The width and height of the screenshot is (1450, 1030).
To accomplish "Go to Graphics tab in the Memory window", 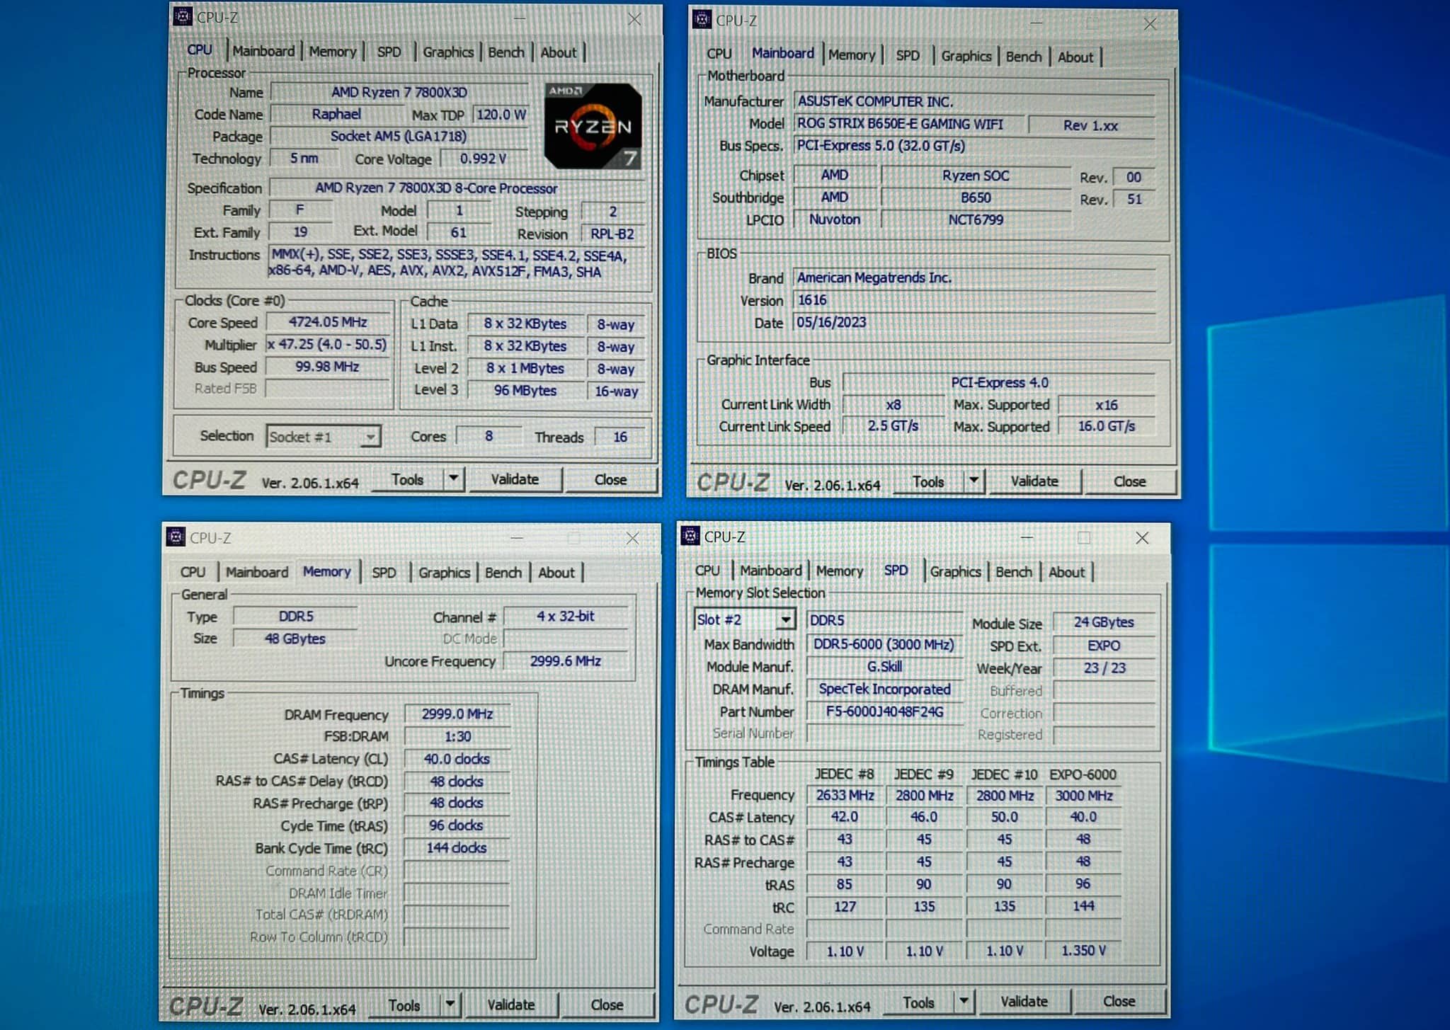I will pyautogui.click(x=444, y=572).
